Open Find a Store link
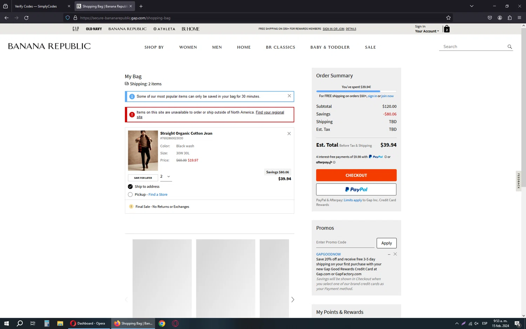The image size is (526, 329). pos(158,195)
